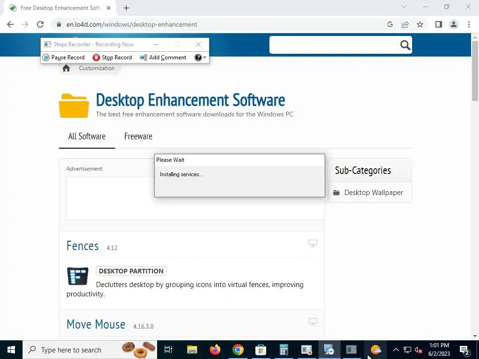479x359 pixels.
Task: Click the site search magnifier icon
Action: [x=405, y=45]
